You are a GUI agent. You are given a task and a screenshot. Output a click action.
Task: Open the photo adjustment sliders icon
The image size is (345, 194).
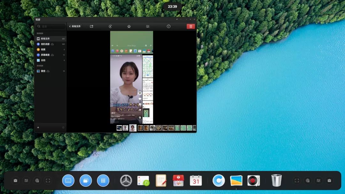coord(148,26)
